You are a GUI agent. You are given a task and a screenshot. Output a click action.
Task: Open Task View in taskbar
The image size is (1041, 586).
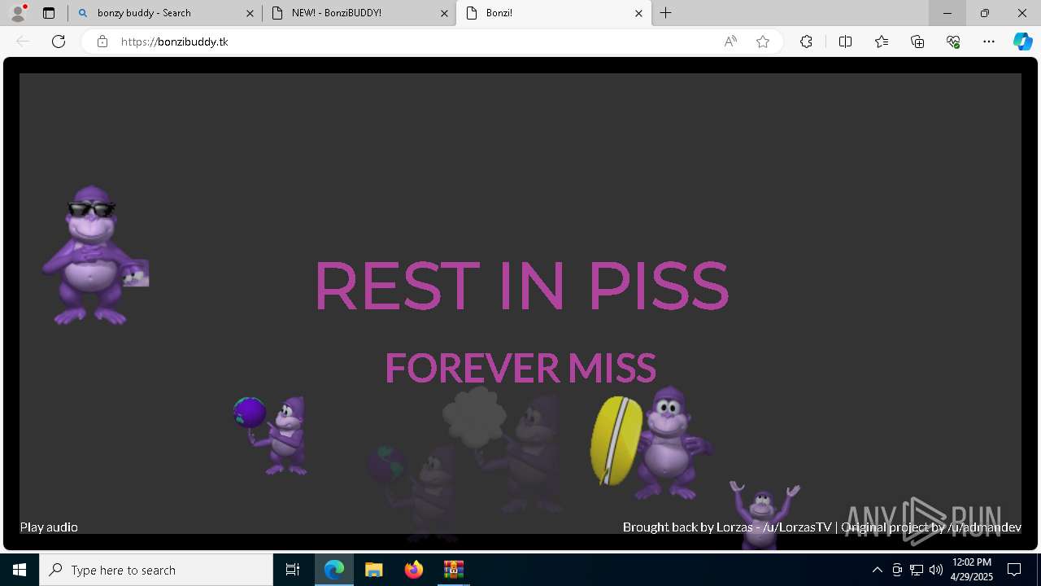pos(293,570)
